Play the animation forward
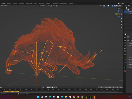 click(53, 87)
